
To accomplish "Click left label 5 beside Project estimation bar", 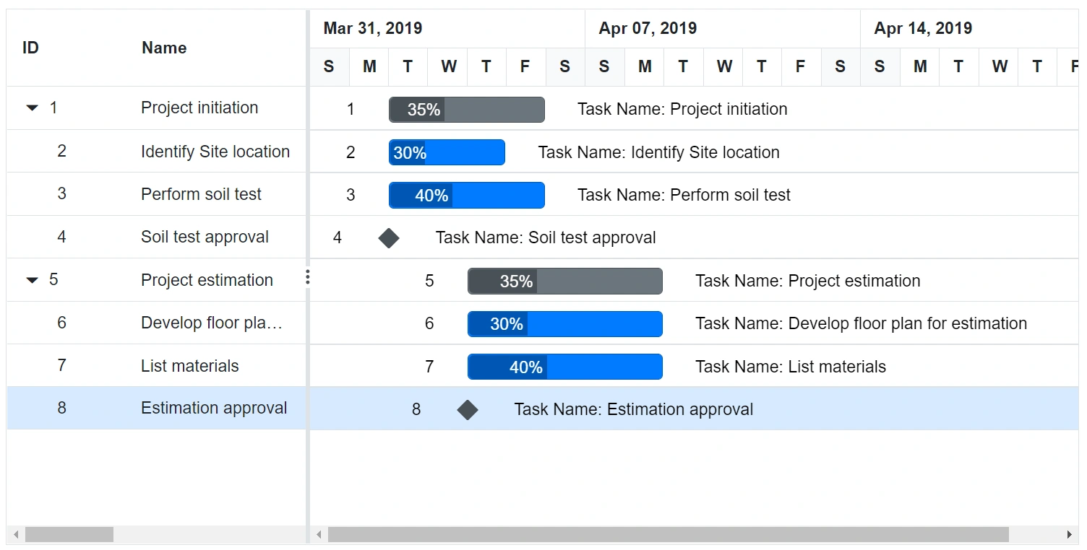I will pyautogui.click(x=429, y=281).
